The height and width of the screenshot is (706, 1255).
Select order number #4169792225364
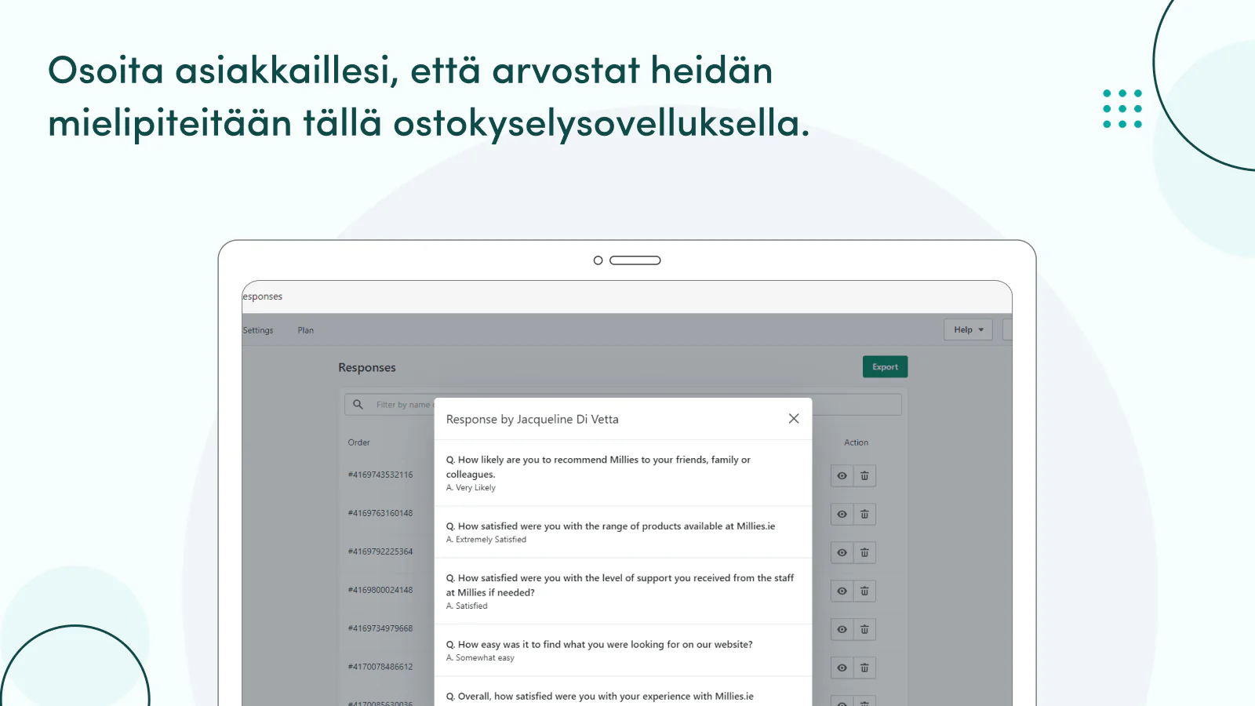tap(380, 551)
